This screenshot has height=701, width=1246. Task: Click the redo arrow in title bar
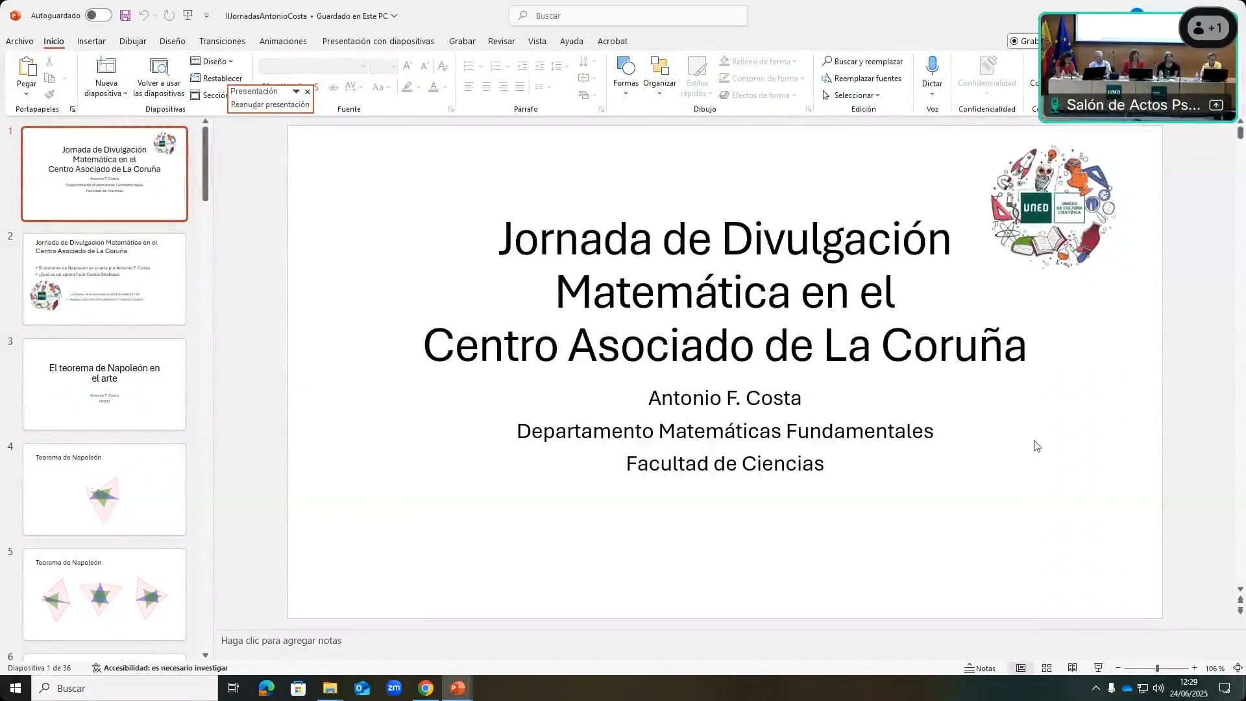pyautogui.click(x=169, y=16)
